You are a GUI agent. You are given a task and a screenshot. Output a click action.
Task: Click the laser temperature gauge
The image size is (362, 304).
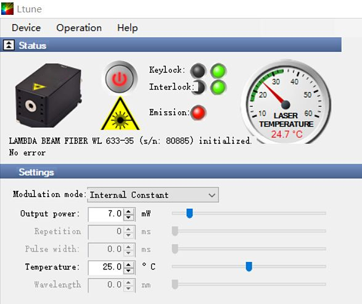(286, 102)
